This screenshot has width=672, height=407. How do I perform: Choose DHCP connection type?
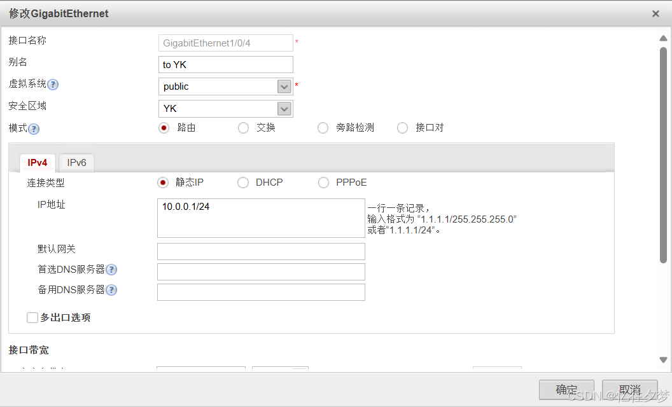[x=243, y=183]
